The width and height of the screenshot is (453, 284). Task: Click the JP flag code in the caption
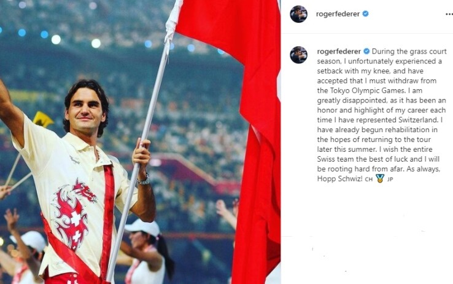pos(390,179)
